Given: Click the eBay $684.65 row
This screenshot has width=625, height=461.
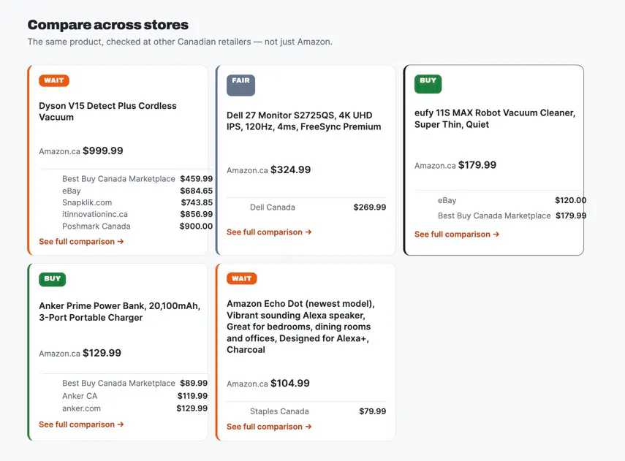Looking at the screenshot, I should pos(137,191).
